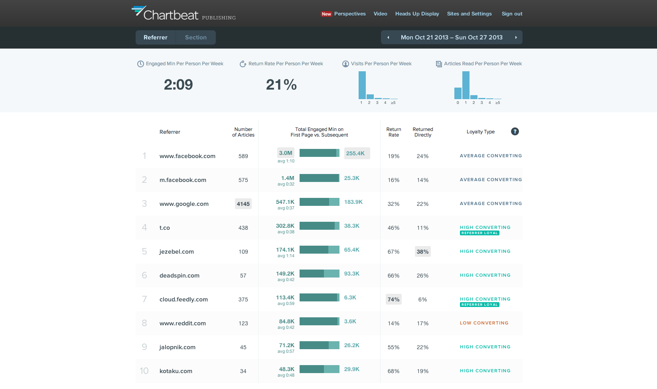Select the clock icon beside Engaged Min metric

tap(140, 63)
